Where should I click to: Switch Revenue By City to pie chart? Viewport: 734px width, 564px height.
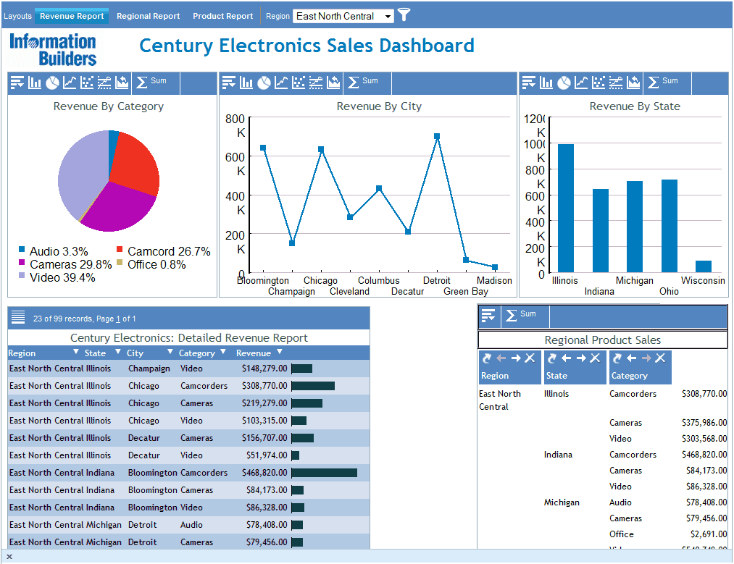coord(264,83)
